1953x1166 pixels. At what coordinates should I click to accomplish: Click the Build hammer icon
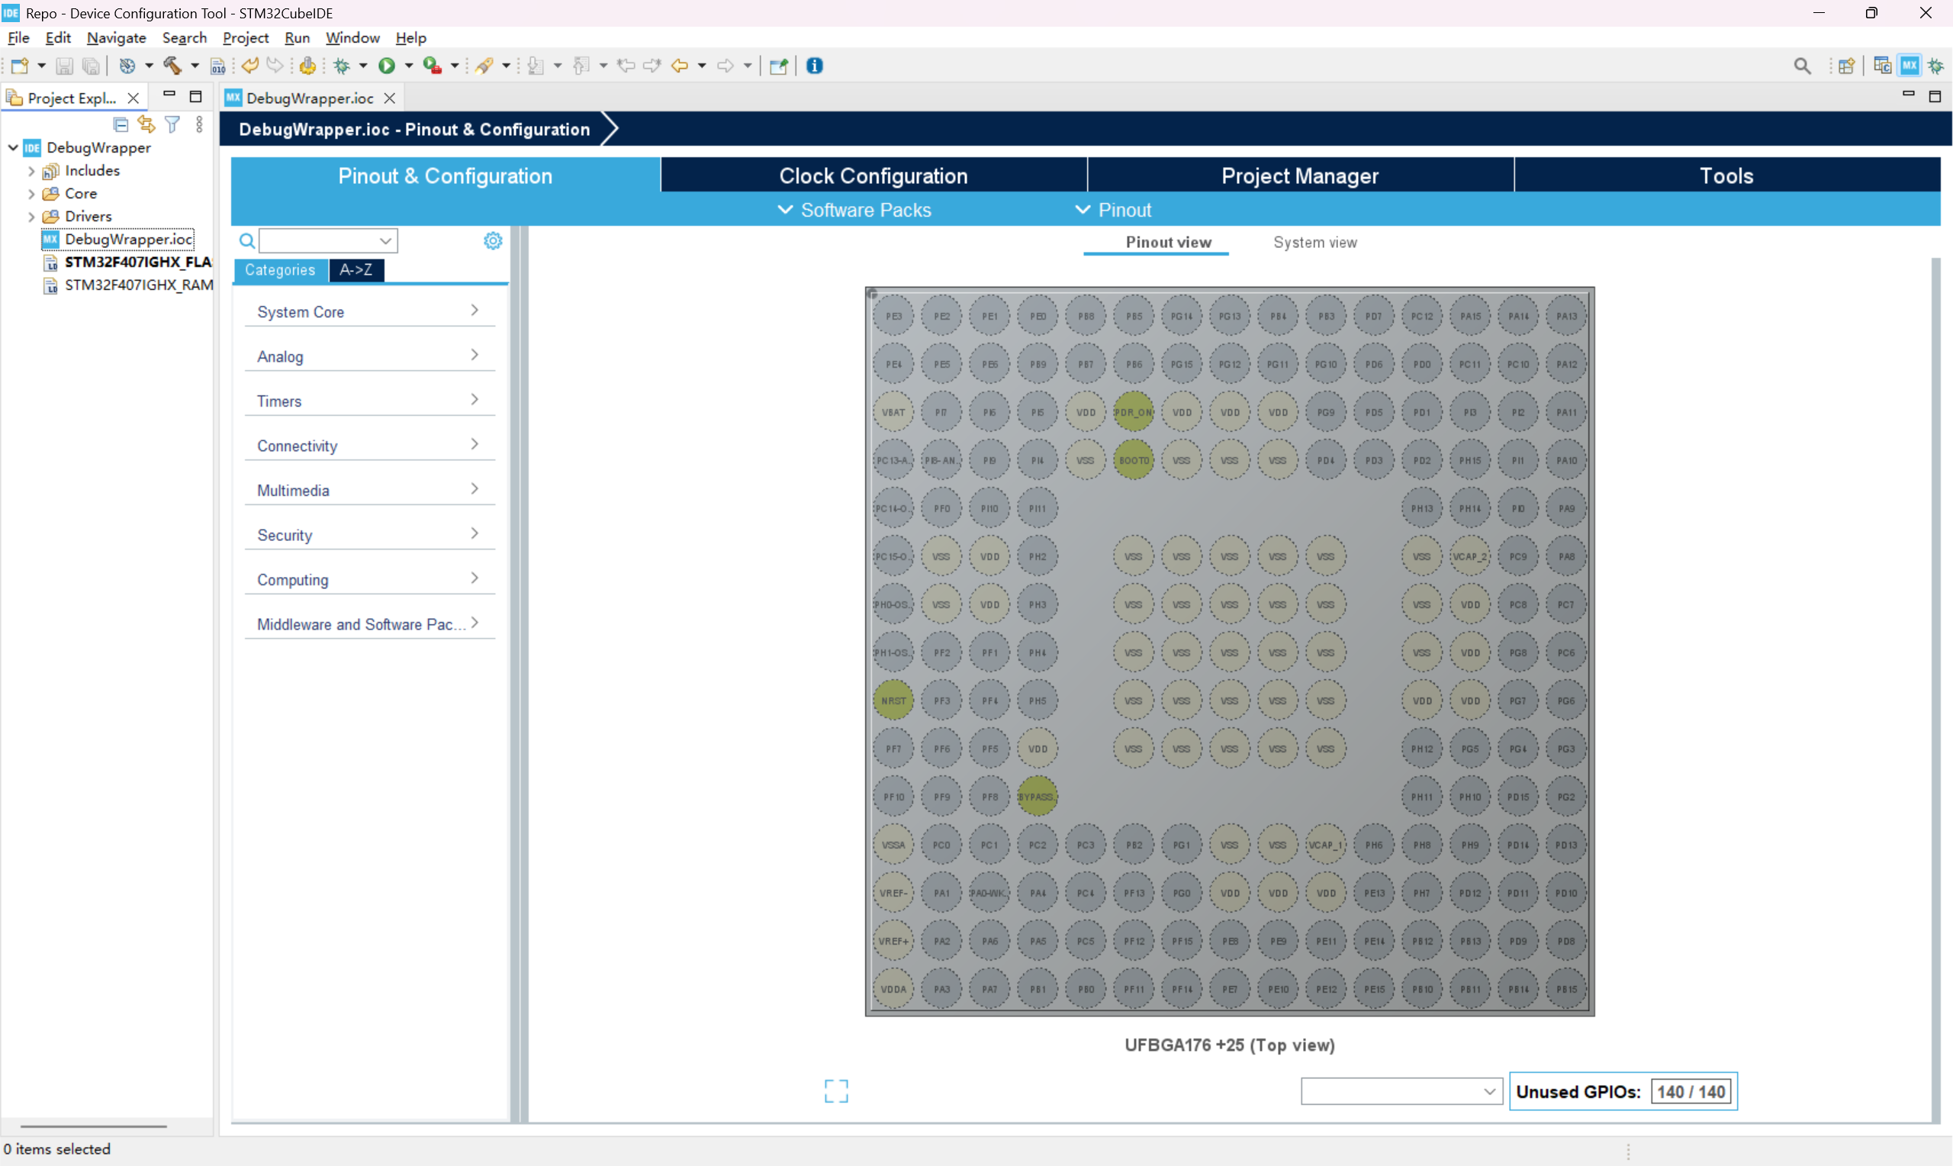[172, 66]
